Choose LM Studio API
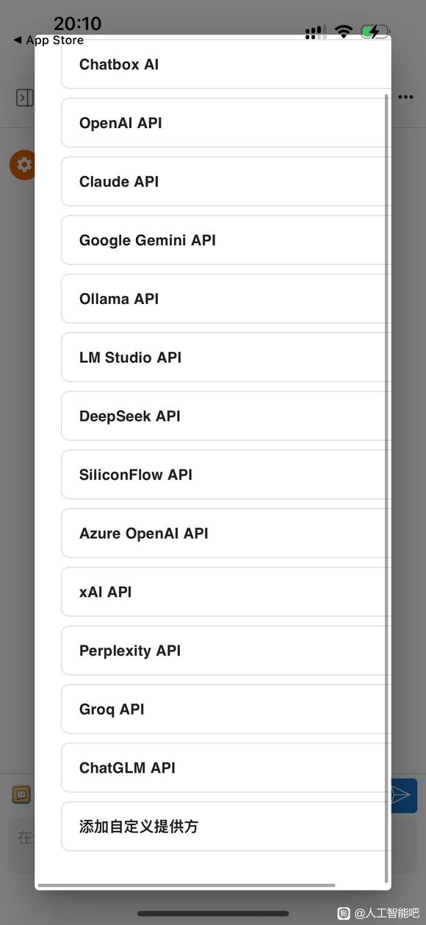Screen dimensions: 426x925 [x=225, y=358]
